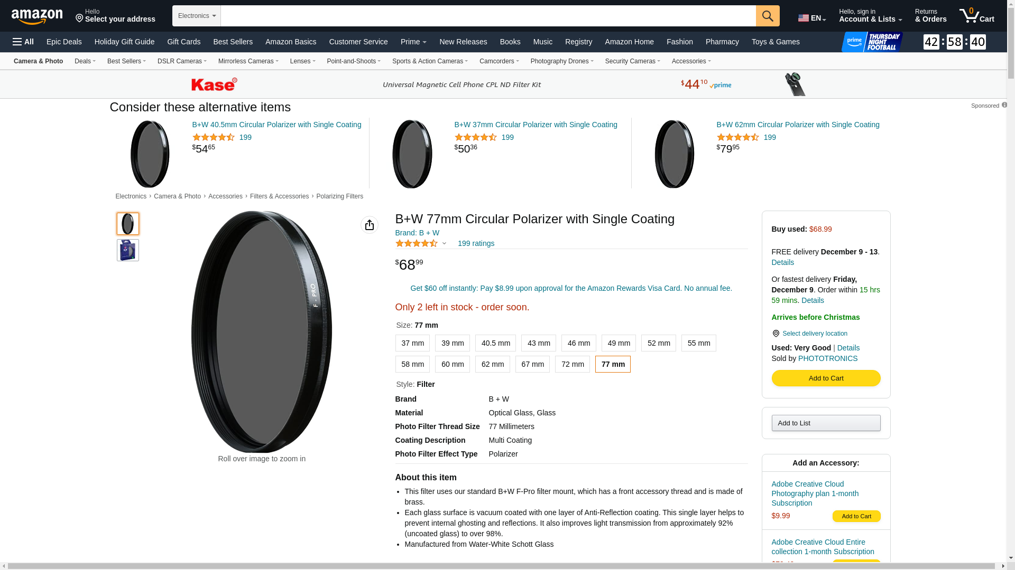The image size is (1015, 570).
Task: Open the shopping cart icon
Action: pyautogui.click(x=976, y=16)
